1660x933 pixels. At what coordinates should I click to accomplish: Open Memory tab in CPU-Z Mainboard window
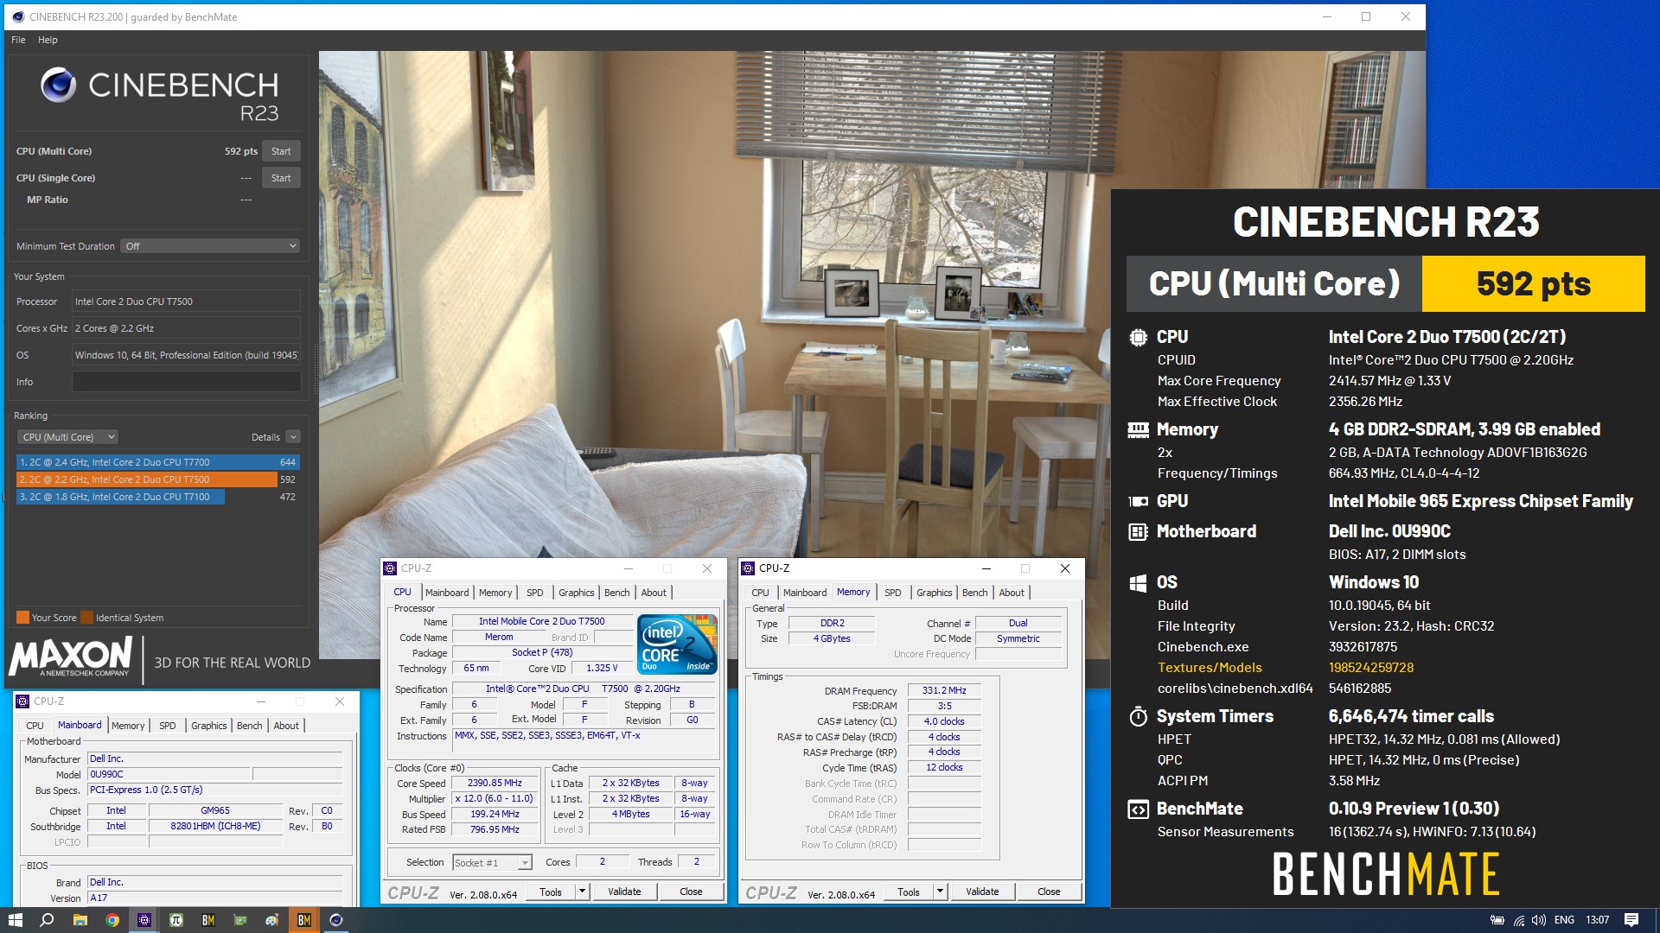point(128,726)
